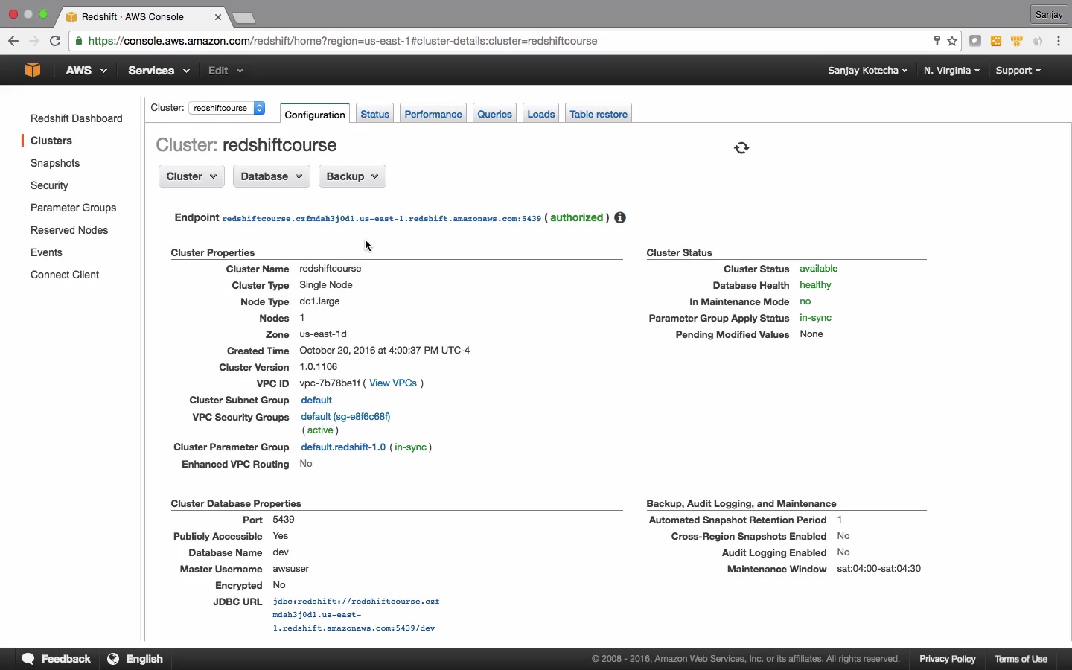This screenshot has width=1072, height=670.
Task: Click the 'awsuser' Master Username value
Action: point(291,569)
